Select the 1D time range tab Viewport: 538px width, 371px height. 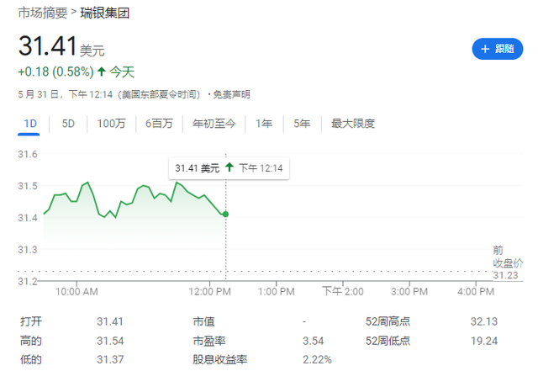tap(30, 124)
